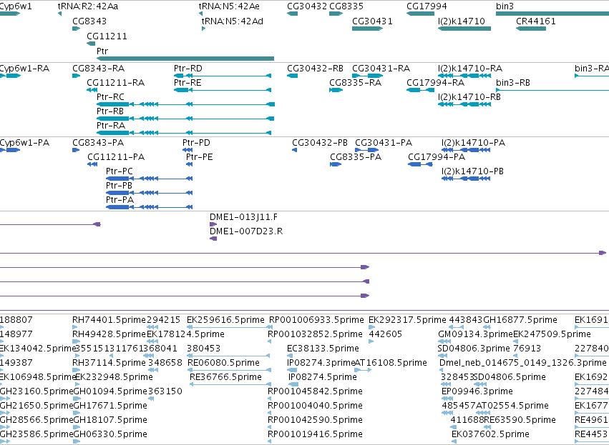Open the l(2)k14710-PA protein label
This screenshot has height=445, width=609.
pyautogui.click(x=474, y=143)
